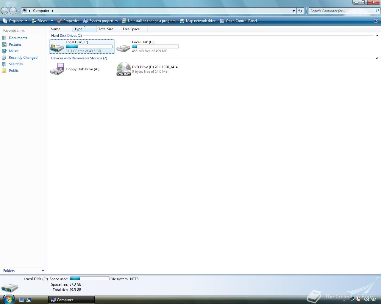Select the Local Disk (D:) drive icon
381x304 pixels.
click(123, 47)
